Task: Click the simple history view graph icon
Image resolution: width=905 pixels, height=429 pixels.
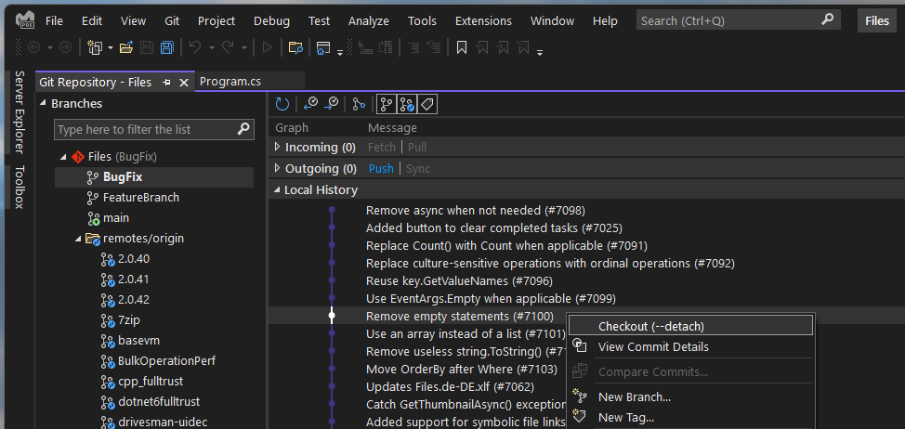Action: 359,104
